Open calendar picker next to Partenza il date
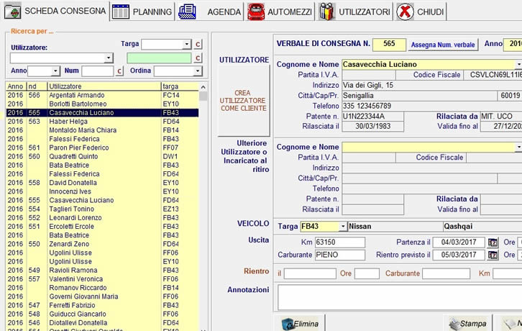 click(493, 242)
